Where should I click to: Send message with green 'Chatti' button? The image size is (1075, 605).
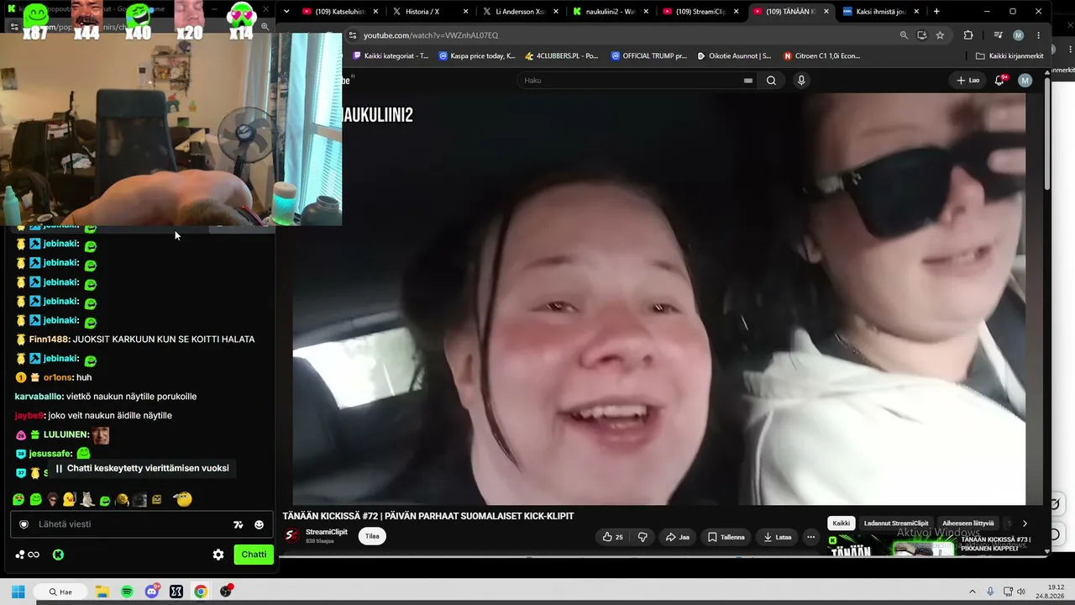pos(254,555)
